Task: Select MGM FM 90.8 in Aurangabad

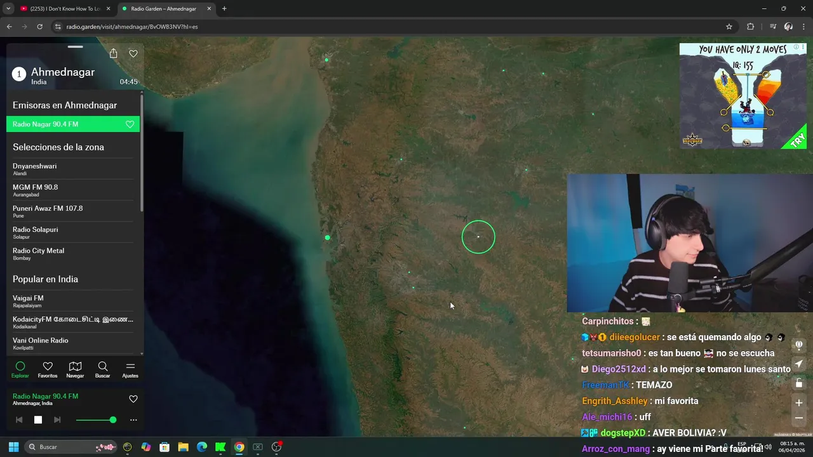Action: (73, 190)
